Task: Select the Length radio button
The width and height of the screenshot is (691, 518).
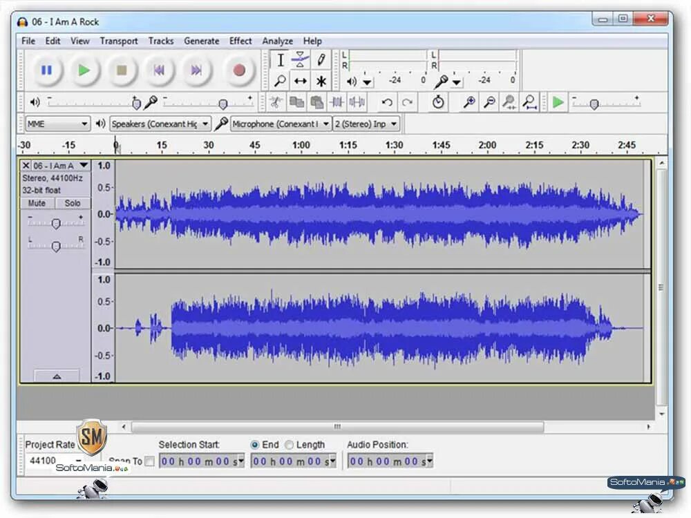Action: 289,445
